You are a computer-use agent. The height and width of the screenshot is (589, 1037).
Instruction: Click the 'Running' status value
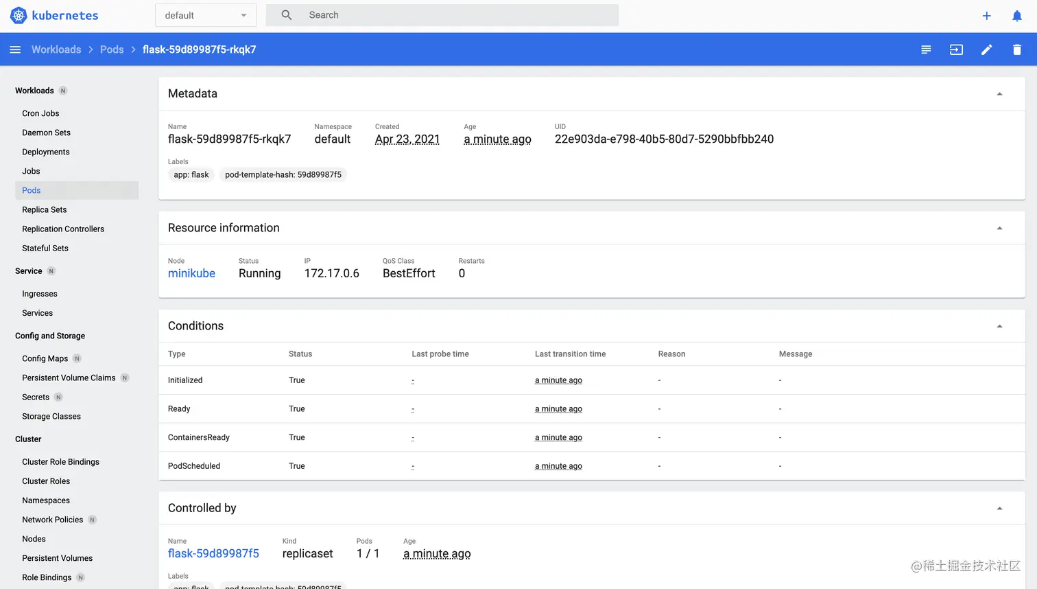[260, 273]
